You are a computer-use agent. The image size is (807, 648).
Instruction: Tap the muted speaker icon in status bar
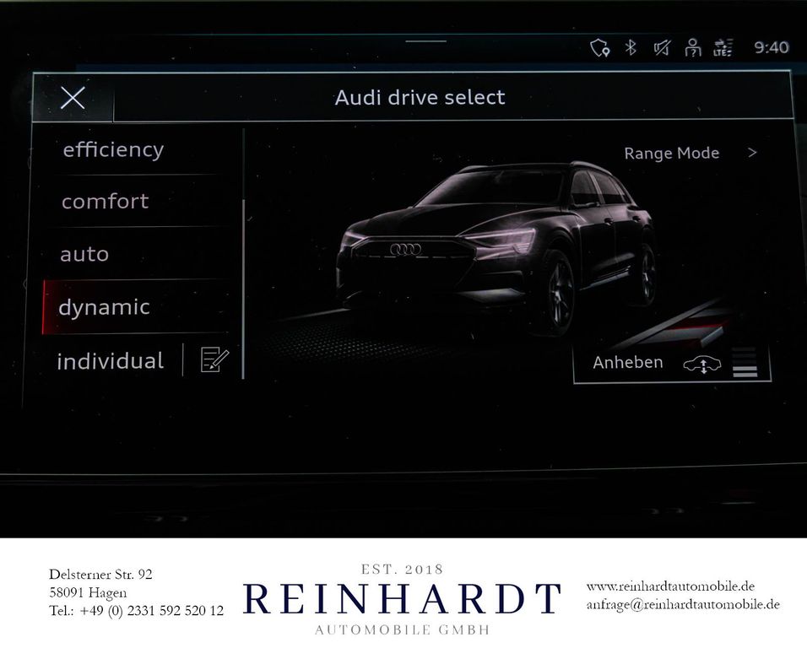(661, 48)
